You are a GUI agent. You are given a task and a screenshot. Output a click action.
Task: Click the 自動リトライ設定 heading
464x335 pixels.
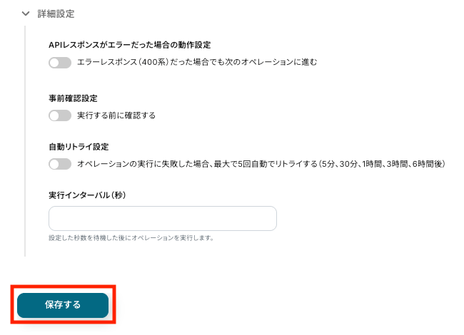pos(78,147)
